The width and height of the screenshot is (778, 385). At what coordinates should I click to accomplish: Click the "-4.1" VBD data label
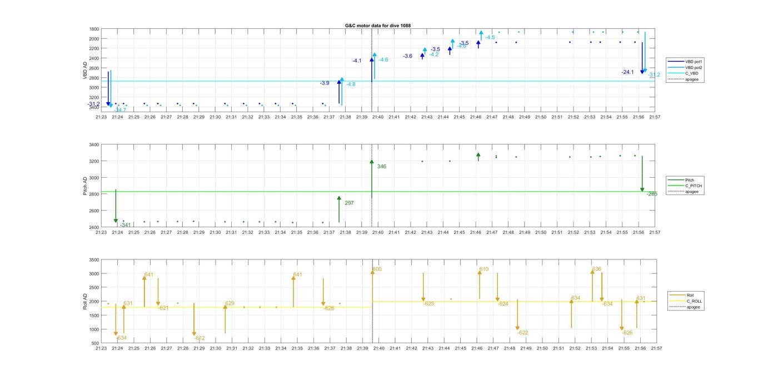coord(357,61)
